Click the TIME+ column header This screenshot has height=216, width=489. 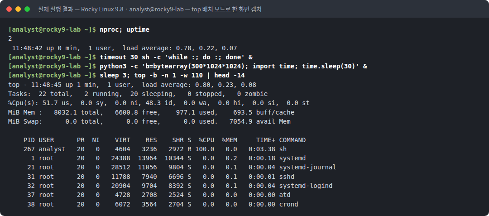point(266,140)
